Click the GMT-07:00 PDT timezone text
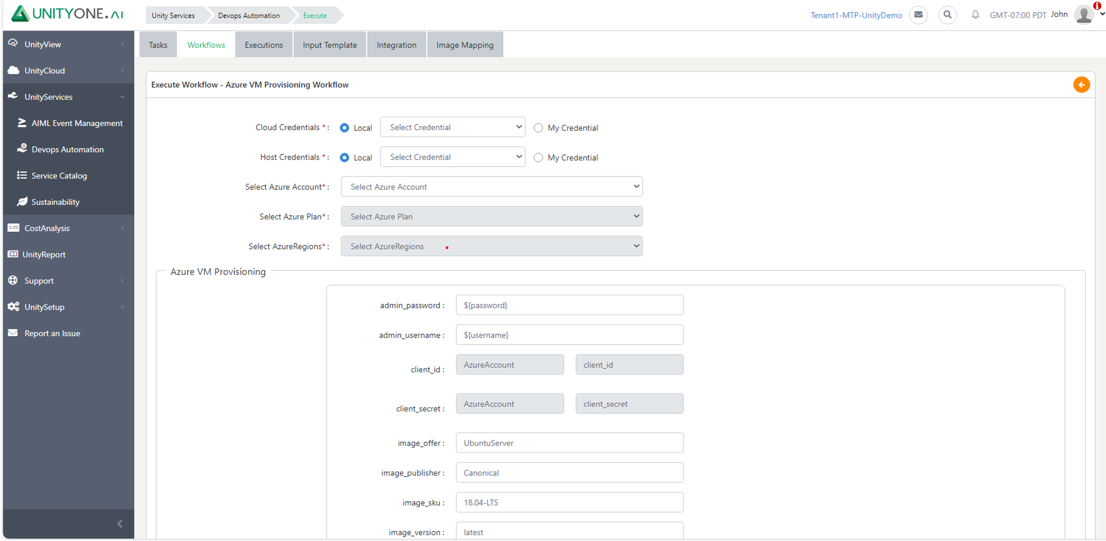The width and height of the screenshot is (1106, 541). pos(1018,15)
